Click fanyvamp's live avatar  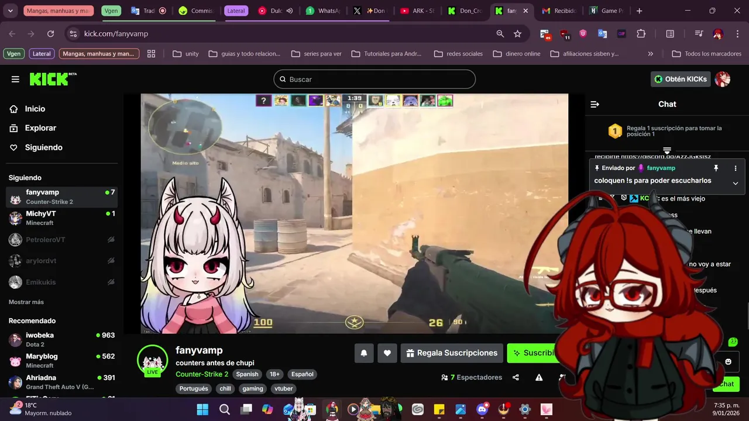pos(152,360)
